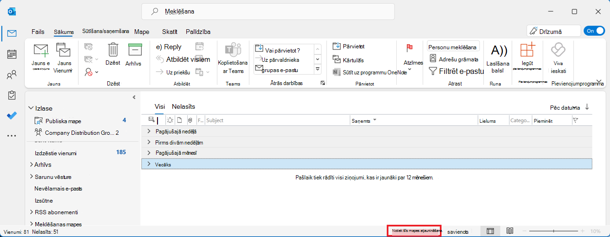Open the Kārtulās rules button
Image resolution: width=610 pixels, height=237 pixels.
tap(348, 59)
